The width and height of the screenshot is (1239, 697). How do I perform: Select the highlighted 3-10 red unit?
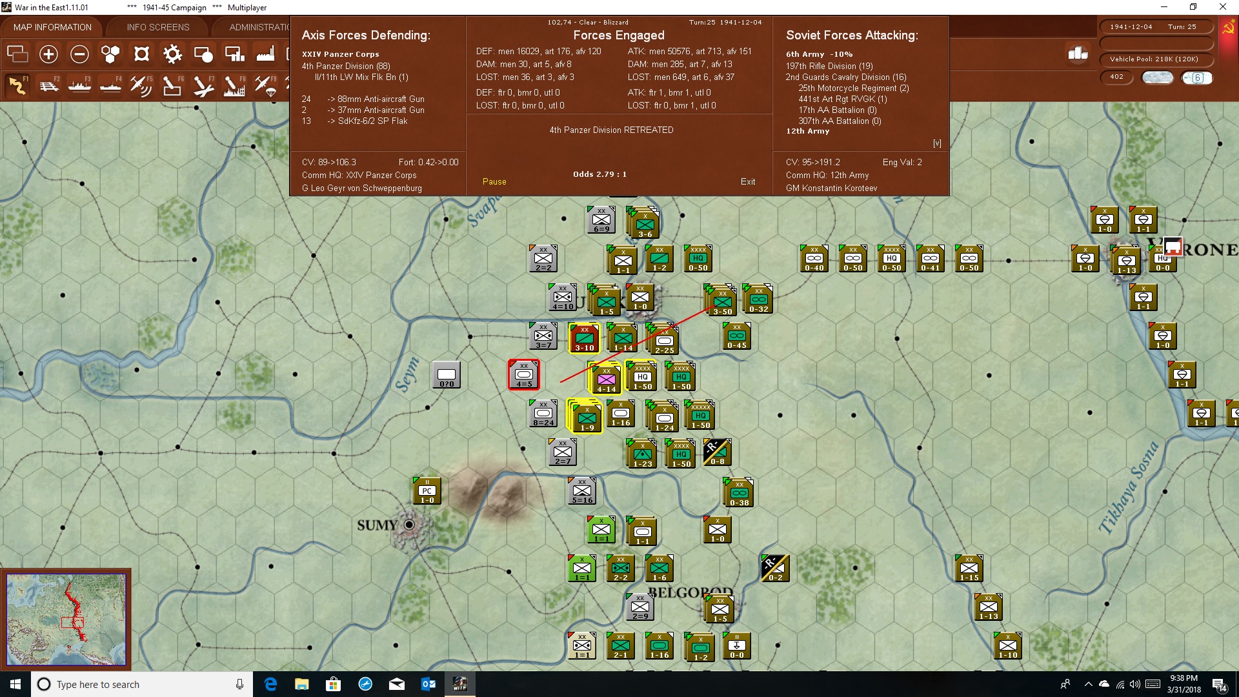click(x=585, y=338)
